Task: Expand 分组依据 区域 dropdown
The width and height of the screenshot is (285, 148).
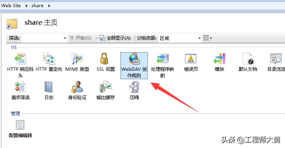Action: point(199,38)
